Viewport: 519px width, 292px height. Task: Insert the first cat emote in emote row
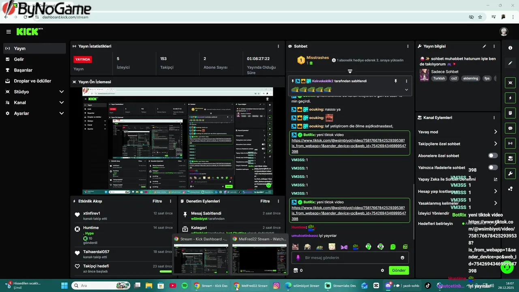[x=295, y=247]
